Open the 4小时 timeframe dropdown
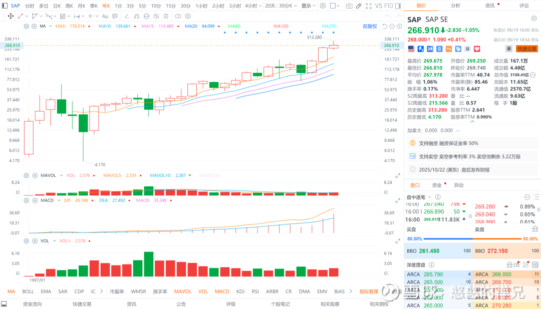This screenshot has width=541, height=309. 253,6
